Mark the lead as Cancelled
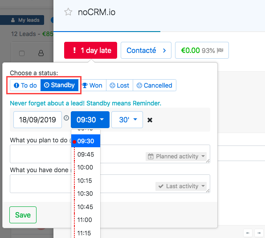The image size is (265, 238). pyautogui.click(x=155, y=85)
